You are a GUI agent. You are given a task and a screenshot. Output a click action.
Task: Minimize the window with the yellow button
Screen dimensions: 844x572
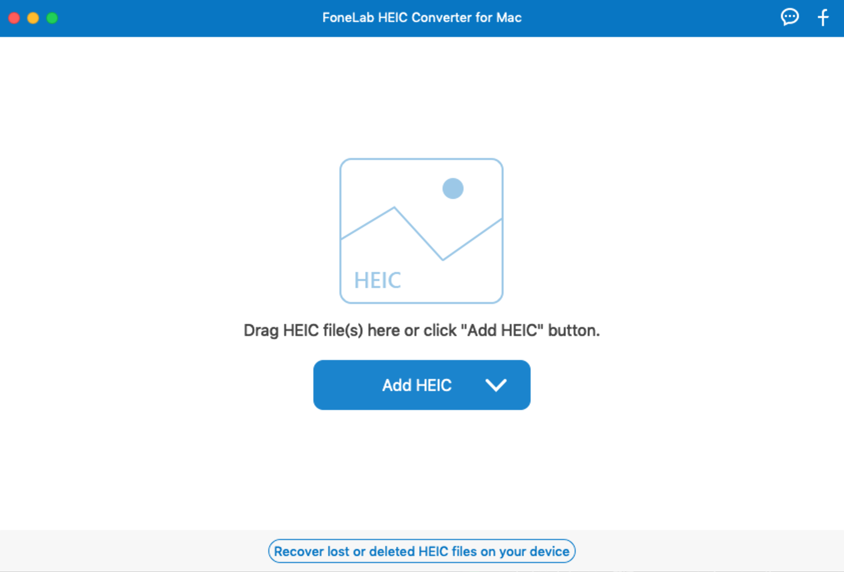[x=33, y=18]
